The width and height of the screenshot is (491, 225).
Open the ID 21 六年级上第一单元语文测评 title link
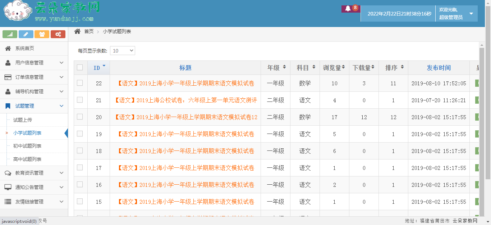(x=186, y=100)
